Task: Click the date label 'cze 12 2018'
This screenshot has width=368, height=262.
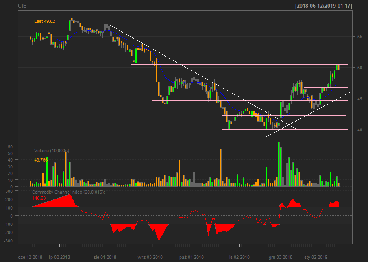Action: pyautogui.click(x=30, y=257)
